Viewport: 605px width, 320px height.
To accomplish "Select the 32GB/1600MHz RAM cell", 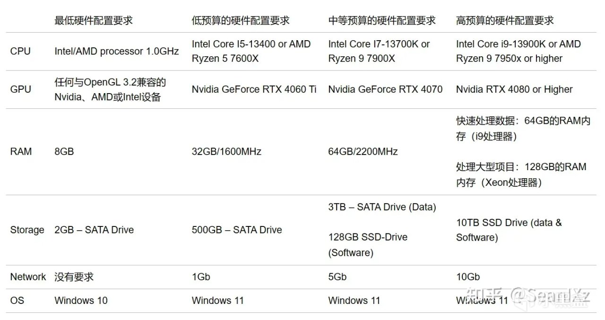I will [226, 151].
